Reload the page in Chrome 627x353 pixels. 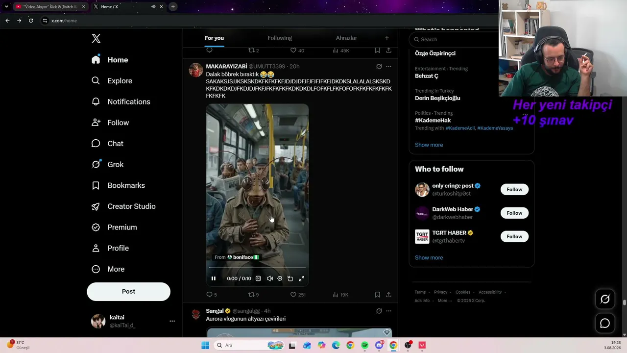click(31, 21)
